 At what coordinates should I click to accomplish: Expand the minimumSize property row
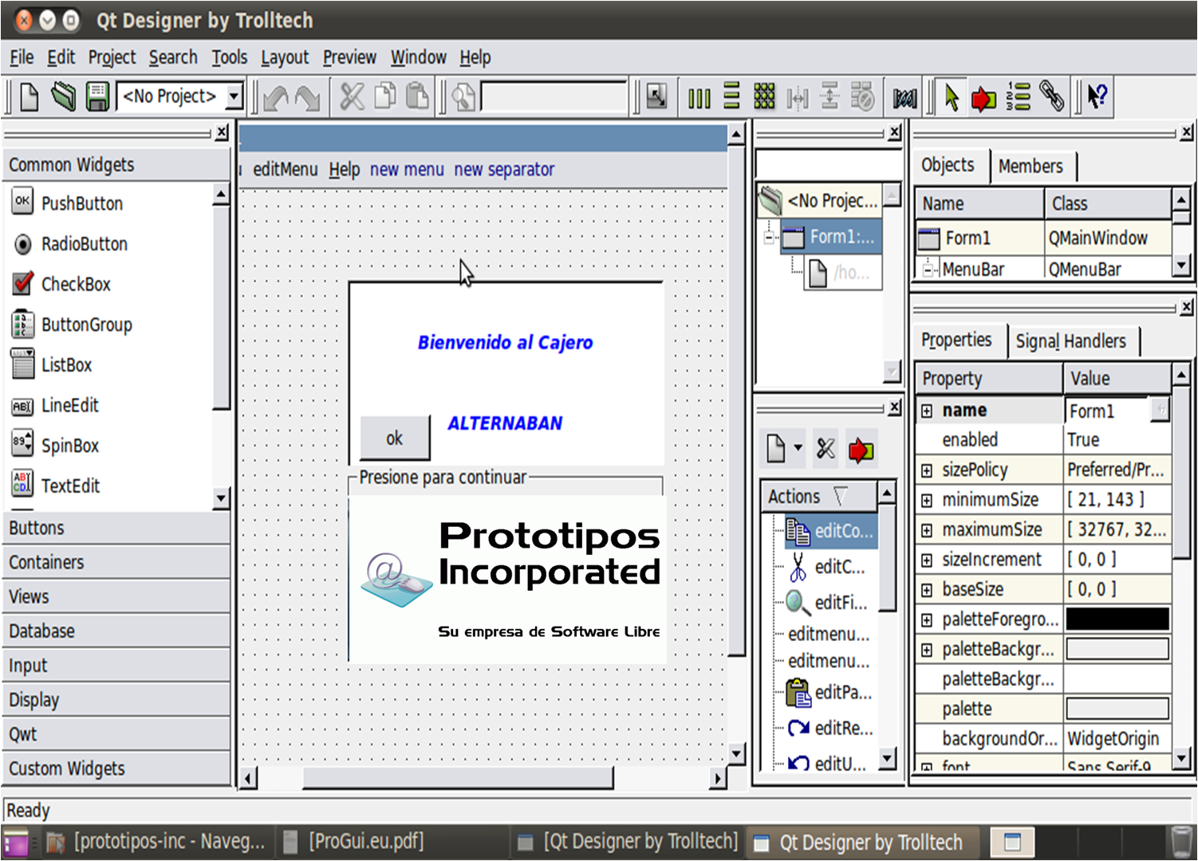pyautogui.click(x=927, y=499)
